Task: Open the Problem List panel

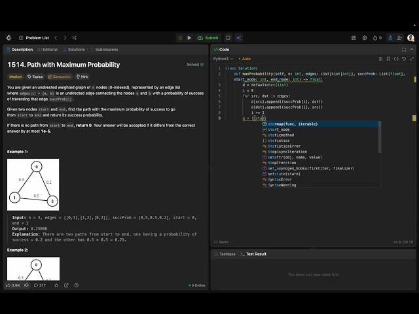Action: click(34, 38)
